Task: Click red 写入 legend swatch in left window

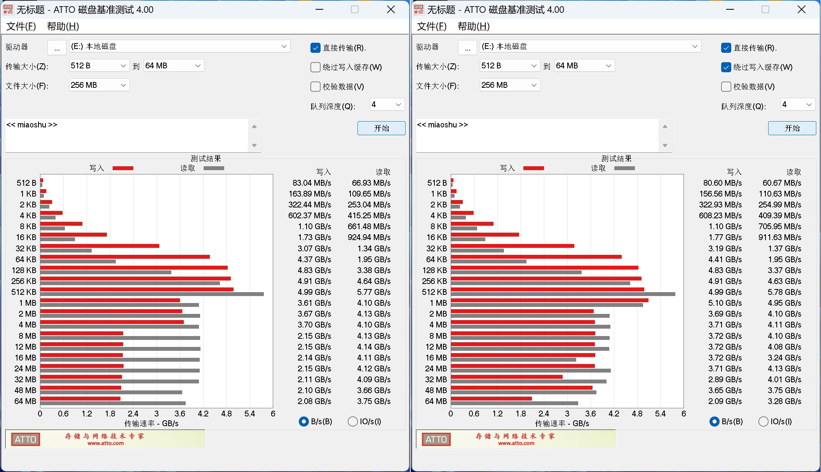Action: [x=123, y=168]
